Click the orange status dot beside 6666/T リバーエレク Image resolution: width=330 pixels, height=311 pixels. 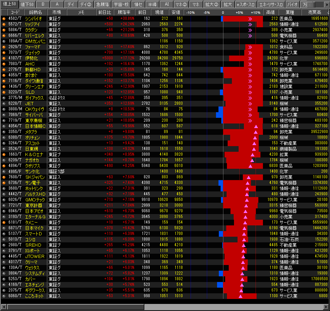4,36
